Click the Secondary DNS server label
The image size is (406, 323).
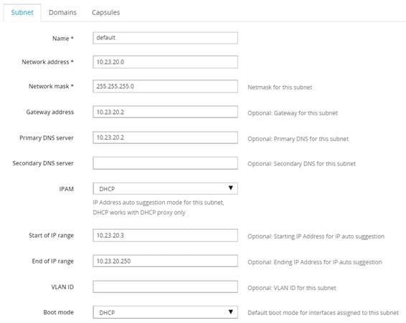click(43, 163)
